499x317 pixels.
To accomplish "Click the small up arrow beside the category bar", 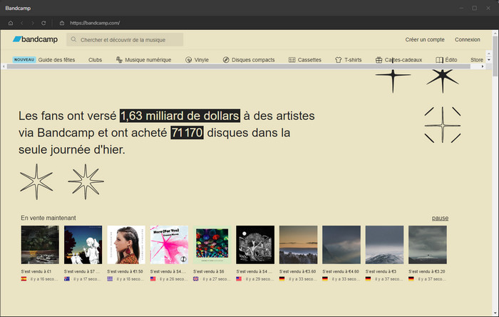I will tap(489, 53).
